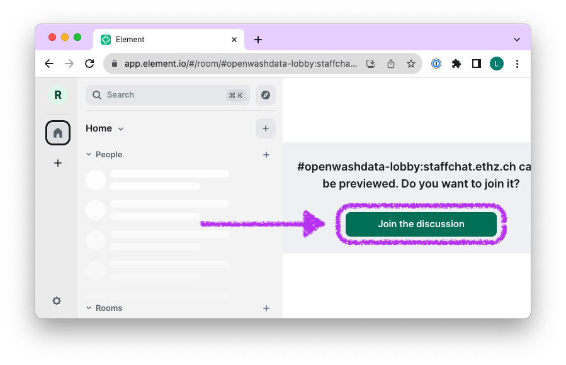Install app icon in address bar
566x365 pixels.
pyautogui.click(x=371, y=64)
